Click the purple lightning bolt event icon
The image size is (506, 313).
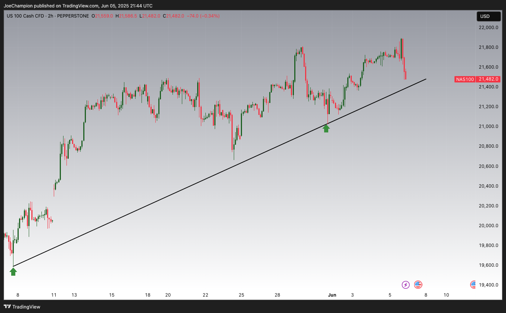(406, 285)
